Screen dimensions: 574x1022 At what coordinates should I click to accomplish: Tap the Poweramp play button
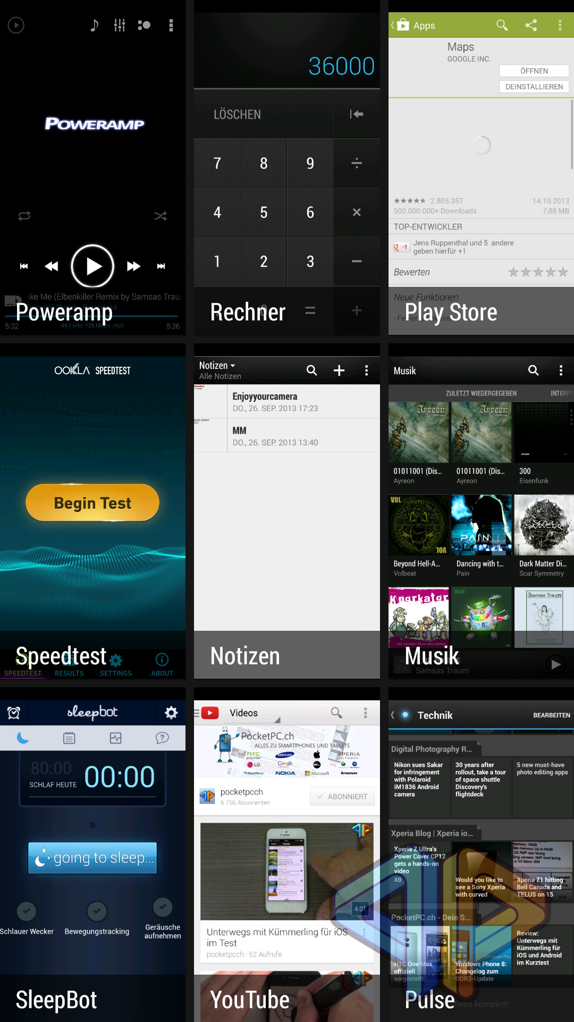click(92, 266)
